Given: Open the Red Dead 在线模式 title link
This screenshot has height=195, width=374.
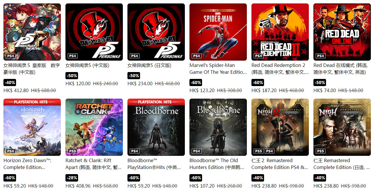Looking at the screenshot, I should [x=340, y=69].
